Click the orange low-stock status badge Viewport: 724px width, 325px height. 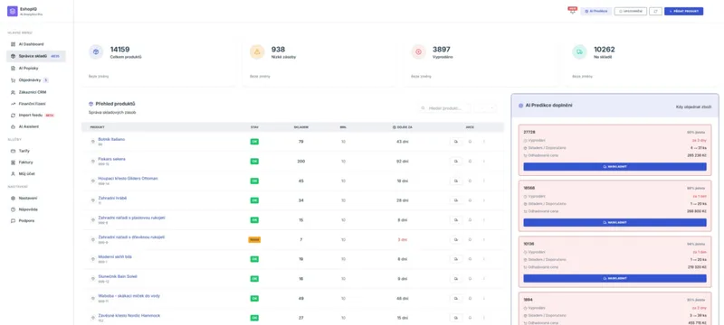pyautogui.click(x=254, y=239)
